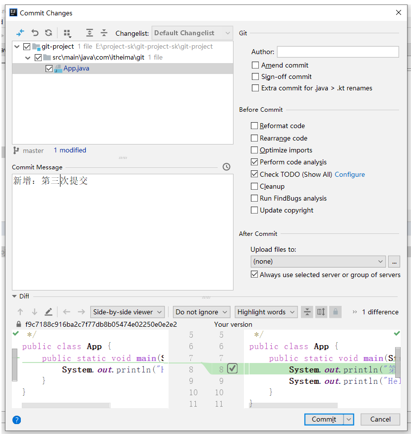This screenshot has height=434, width=411.
Task: Open the Do not ignore dropdown
Action: pyautogui.click(x=201, y=312)
